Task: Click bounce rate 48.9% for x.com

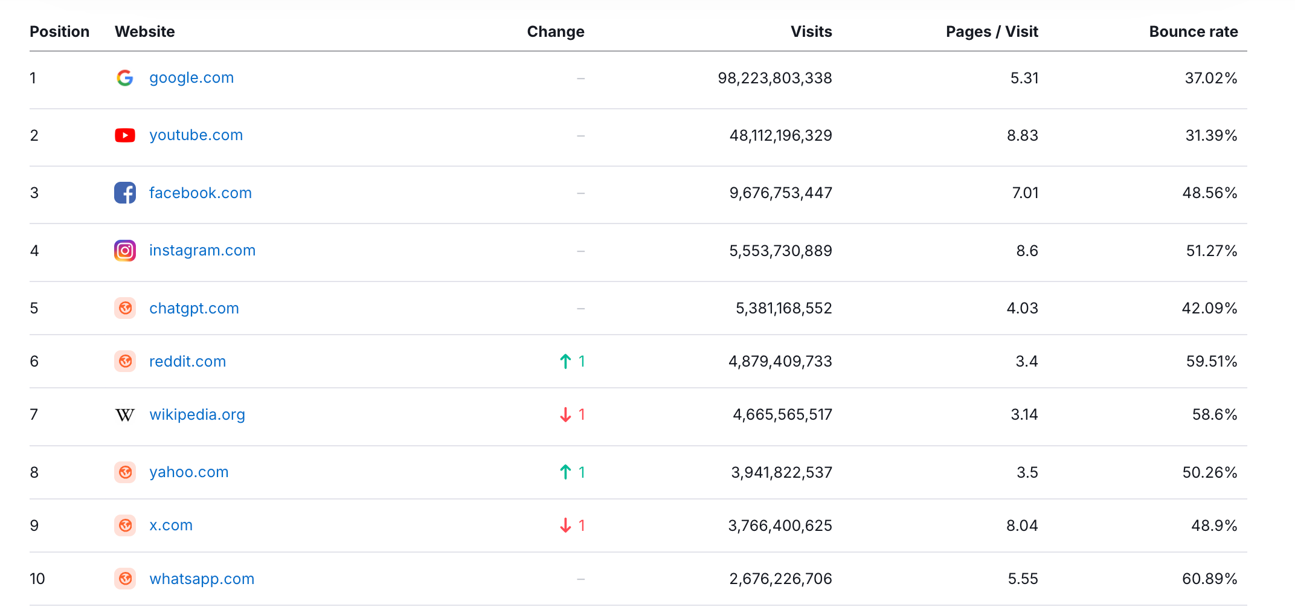Action: point(1214,525)
